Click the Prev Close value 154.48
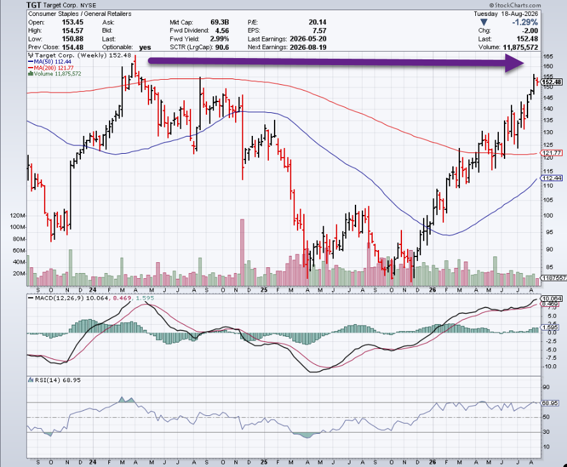Image resolution: width=567 pixels, height=467 pixels. tap(73, 47)
